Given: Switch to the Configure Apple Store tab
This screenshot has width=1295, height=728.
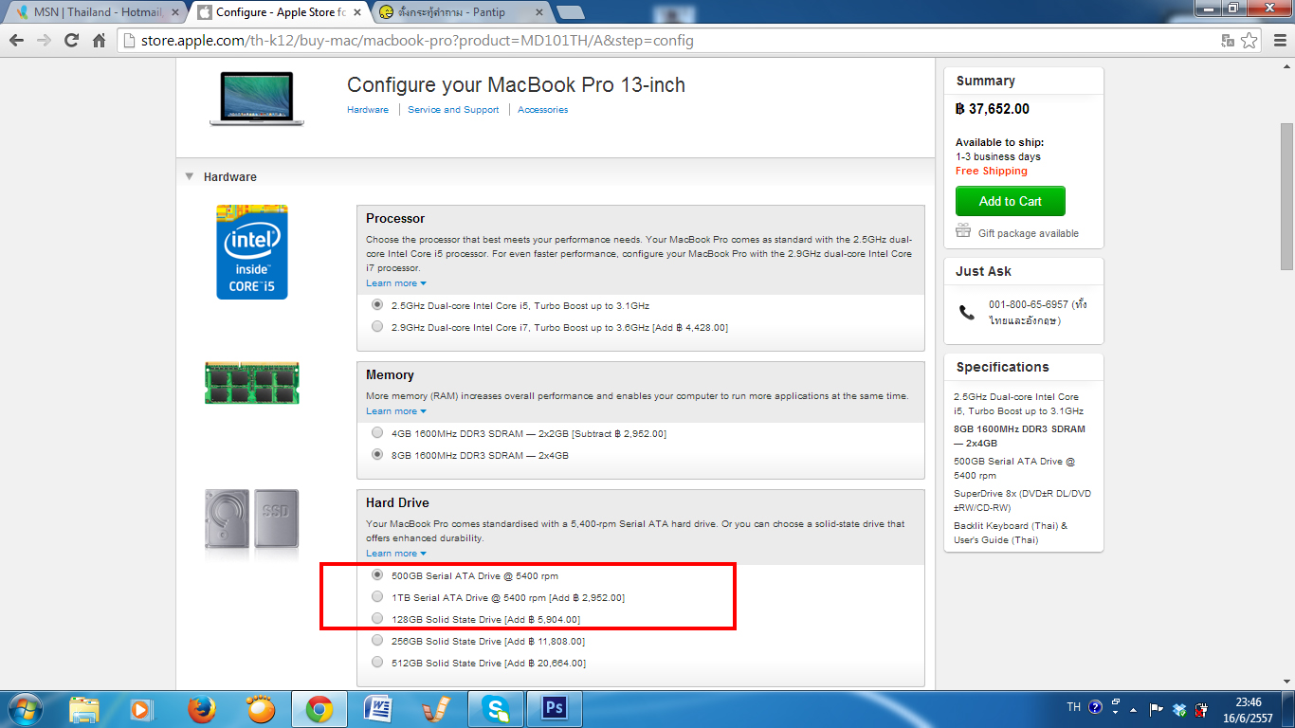Looking at the screenshot, I should 280,12.
